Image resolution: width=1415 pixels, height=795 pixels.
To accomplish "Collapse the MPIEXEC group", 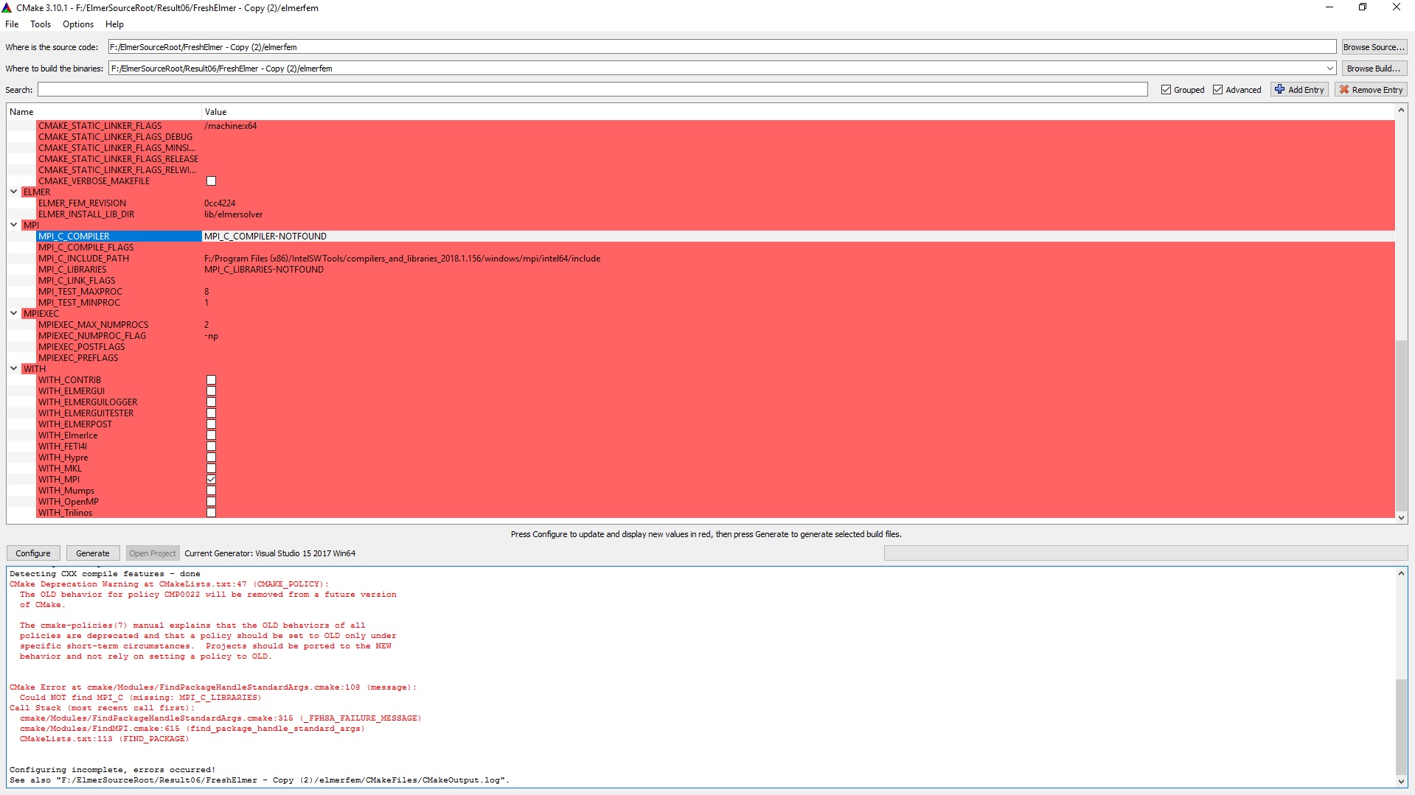I will [13, 313].
